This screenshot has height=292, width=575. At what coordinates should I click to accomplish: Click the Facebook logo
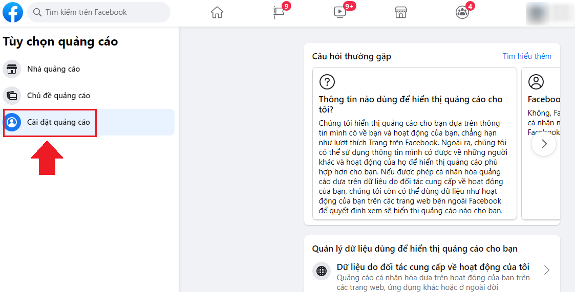click(13, 12)
